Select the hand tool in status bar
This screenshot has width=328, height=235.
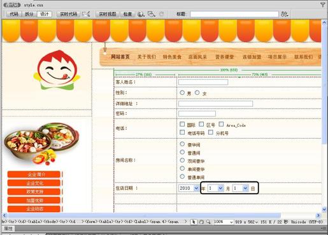[201, 222]
